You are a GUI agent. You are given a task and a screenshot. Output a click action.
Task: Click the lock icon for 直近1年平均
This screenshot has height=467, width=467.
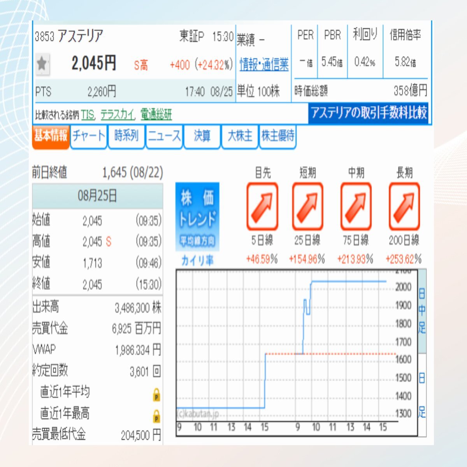coord(156,395)
